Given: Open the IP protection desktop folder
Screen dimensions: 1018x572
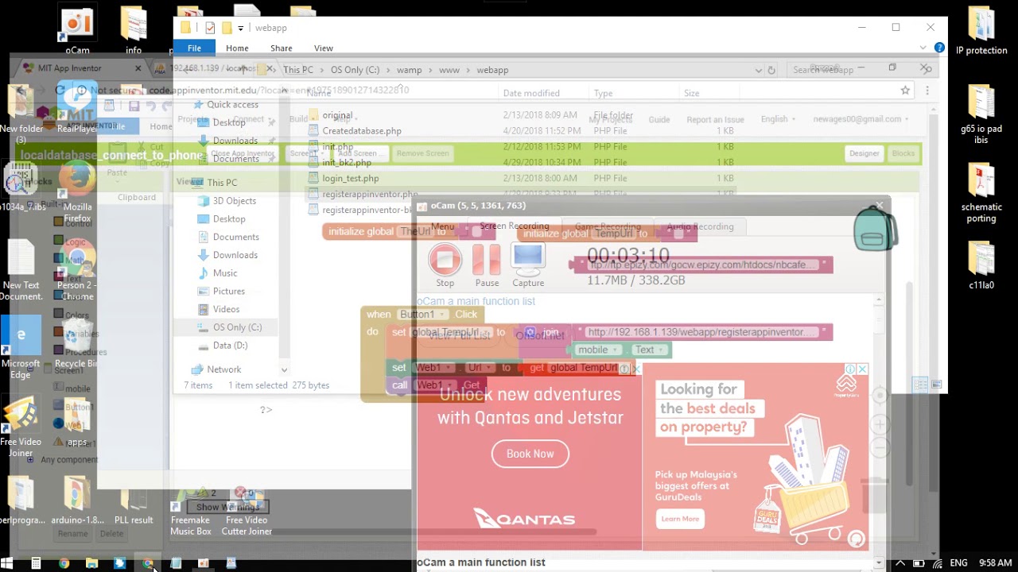Looking at the screenshot, I should pyautogui.click(x=981, y=32).
